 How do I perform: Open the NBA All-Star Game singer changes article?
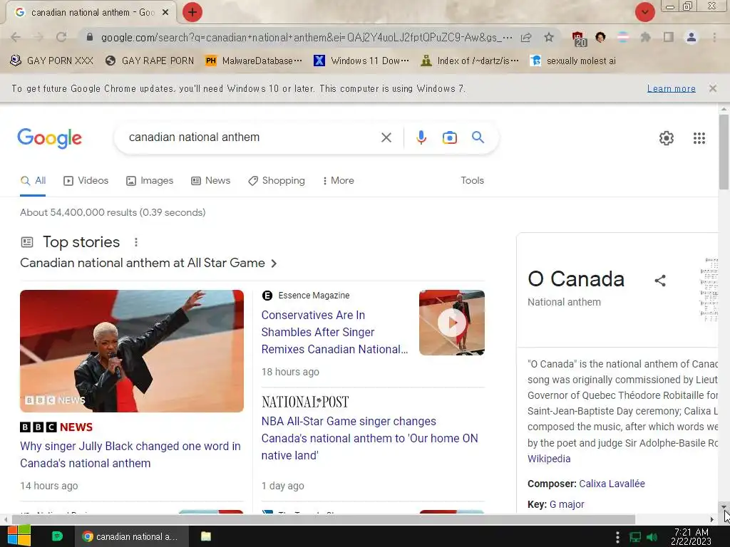click(x=370, y=438)
